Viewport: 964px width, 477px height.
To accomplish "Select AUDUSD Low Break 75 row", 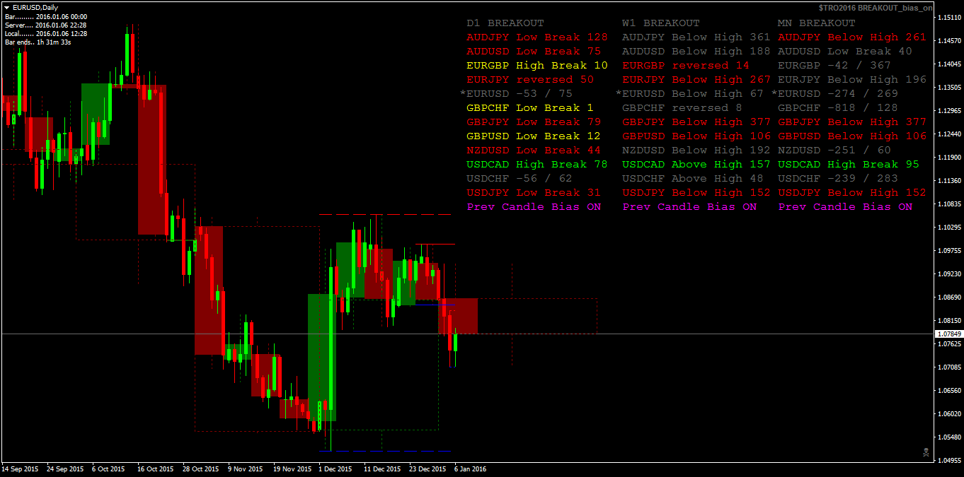I will 534,52.
